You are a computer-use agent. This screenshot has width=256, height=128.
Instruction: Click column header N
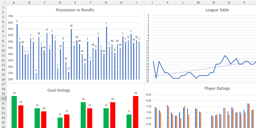point(213,3)
